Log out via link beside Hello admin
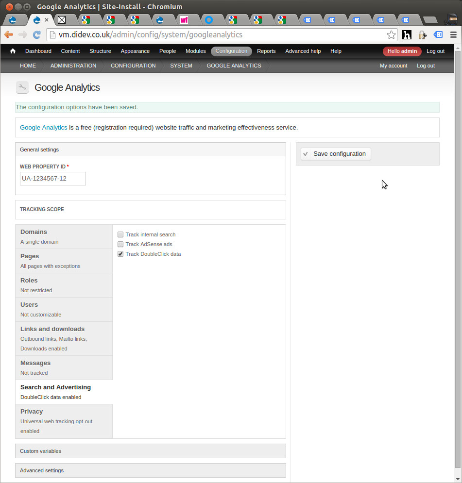This screenshot has height=483, width=462. [435, 51]
